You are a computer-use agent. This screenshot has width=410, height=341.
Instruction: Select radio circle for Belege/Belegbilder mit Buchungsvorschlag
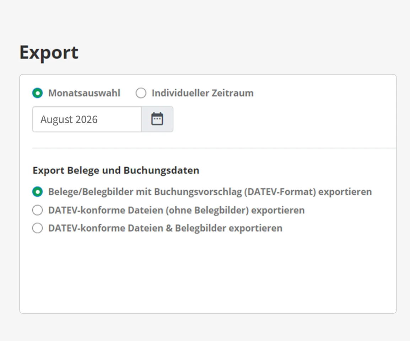pyautogui.click(x=37, y=192)
